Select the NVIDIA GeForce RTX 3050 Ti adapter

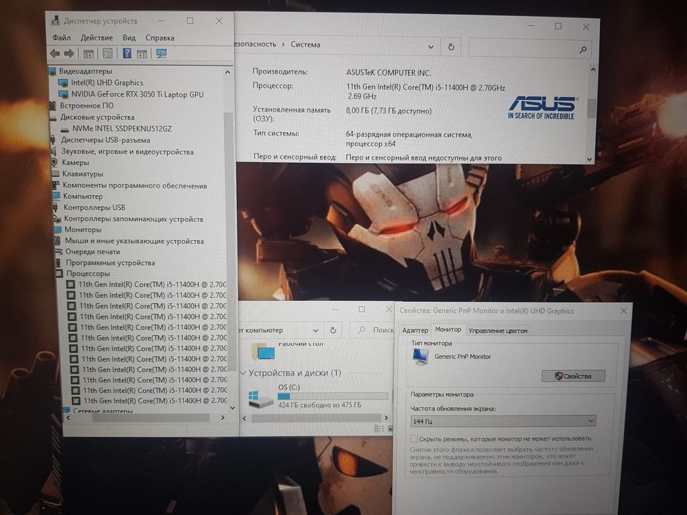pyautogui.click(x=137, y=95)
